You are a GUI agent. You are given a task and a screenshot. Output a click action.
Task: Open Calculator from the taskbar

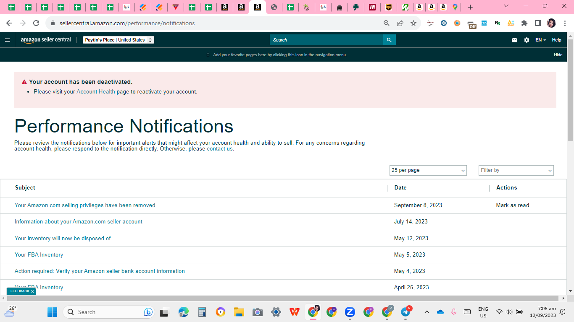202,312
